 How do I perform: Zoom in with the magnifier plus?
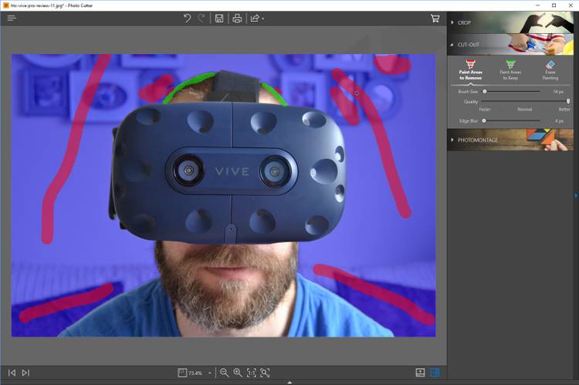tap(238, 373)
